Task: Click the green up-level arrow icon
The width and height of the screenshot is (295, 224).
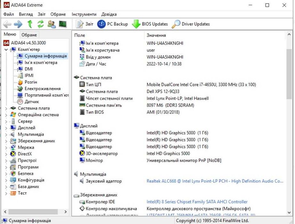Action: pyautogui.click(x=30, y=24)
